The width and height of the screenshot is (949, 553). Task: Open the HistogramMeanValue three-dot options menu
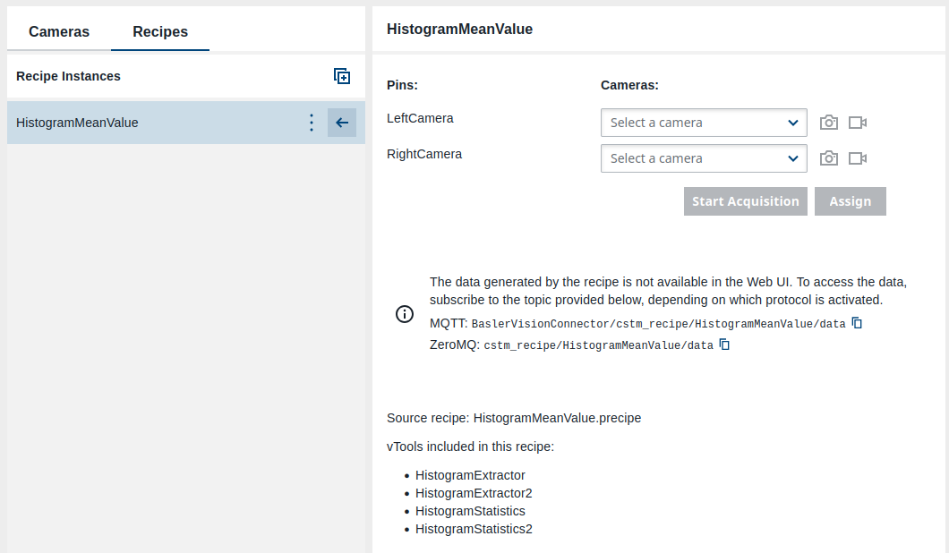(311, 123)
